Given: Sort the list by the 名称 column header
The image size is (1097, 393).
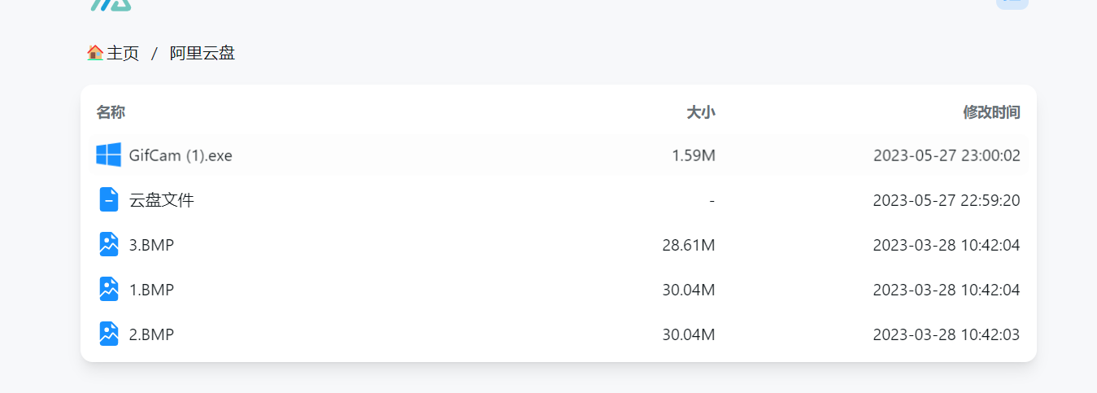Looking at the screenshot, I should pyautogui.click(x=111, y=112).
